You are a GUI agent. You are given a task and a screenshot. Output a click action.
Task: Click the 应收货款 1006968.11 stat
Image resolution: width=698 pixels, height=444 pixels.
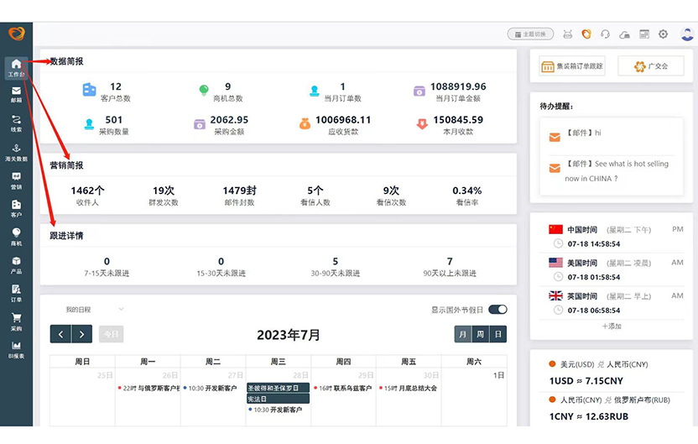335,125
